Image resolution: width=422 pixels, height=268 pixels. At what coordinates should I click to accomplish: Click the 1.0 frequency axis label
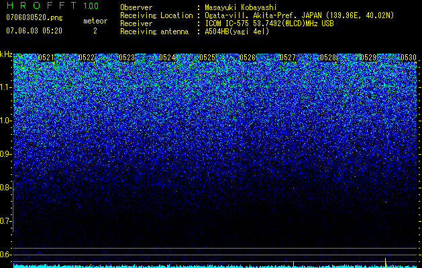[x=5, y=121]
